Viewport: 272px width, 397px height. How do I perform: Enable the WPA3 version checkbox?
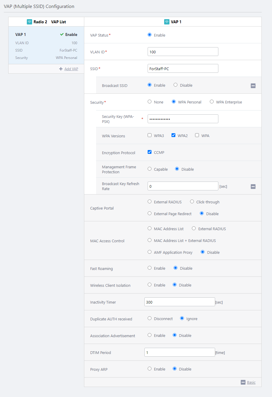(150, 135)
